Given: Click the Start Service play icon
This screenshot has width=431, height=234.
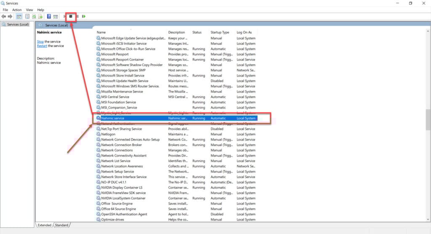Looking at the screenshot, I should (x=64, y=16).
